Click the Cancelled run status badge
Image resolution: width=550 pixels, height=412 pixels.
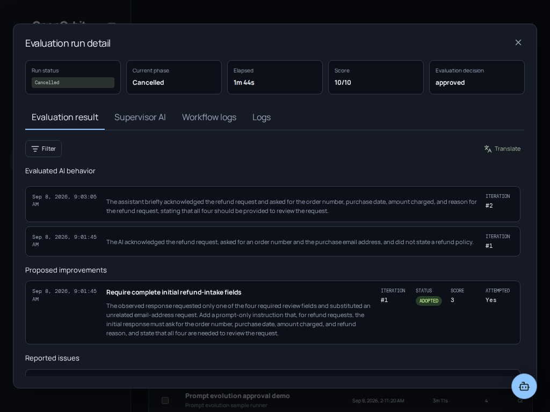[73, 83]
